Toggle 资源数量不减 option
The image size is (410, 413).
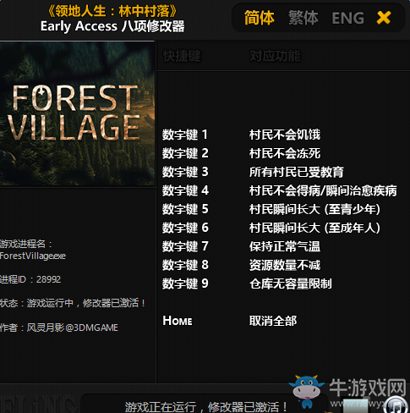click(285, 265)
